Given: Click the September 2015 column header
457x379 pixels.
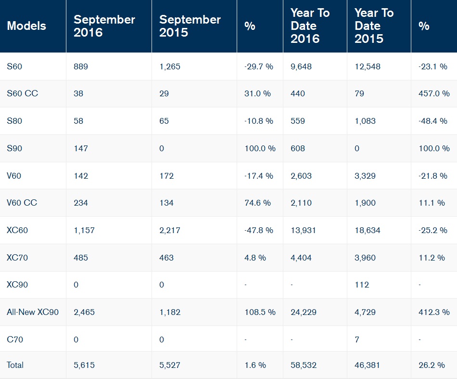Looking at the screenshot, I should 190,26.
